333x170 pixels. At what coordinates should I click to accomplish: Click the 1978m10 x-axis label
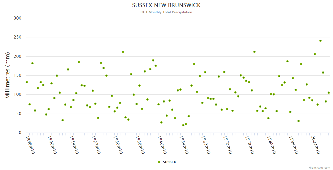coord(249,145)
